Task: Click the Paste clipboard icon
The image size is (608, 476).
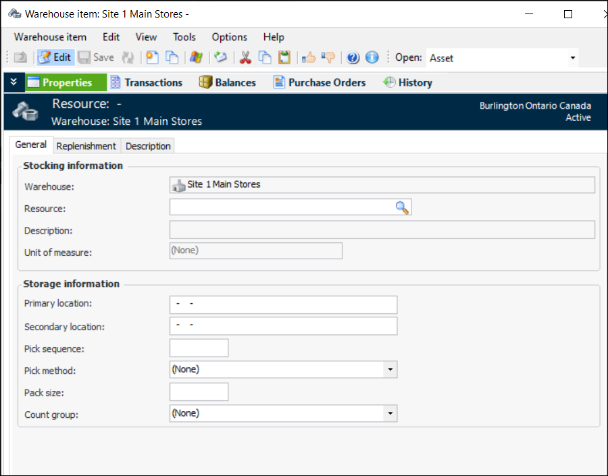Action: coord(284,57)
